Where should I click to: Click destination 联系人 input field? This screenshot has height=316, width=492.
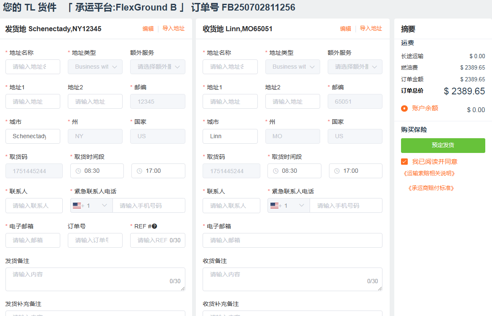231,206
